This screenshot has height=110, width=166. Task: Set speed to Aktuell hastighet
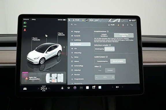[118, 61]
